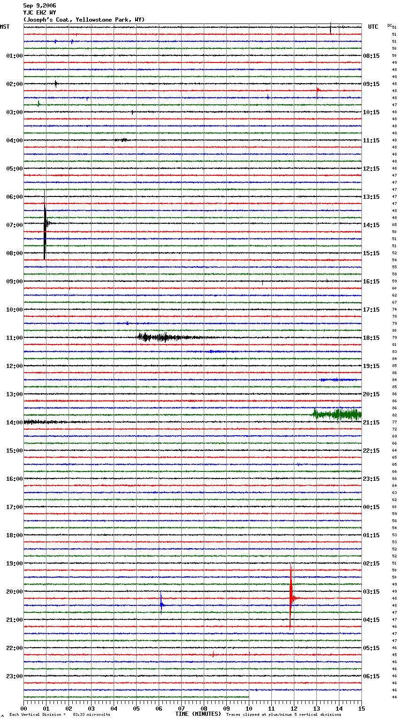Image resolution: width=399 pixels, height=721 pixels.
Task: Select the 'MST' timezone label
Action: tap(5, 27)
